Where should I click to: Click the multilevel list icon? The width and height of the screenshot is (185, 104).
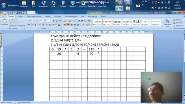pyautogui.click(x=75, y=21)
